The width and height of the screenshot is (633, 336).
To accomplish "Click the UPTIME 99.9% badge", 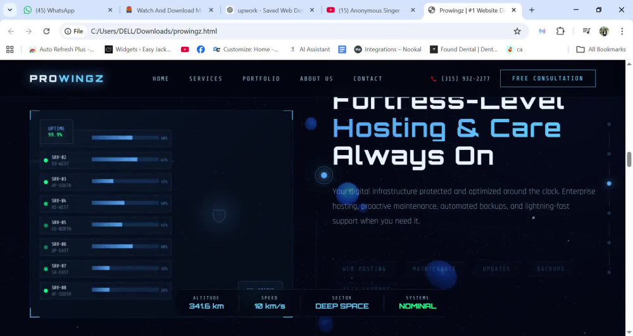I will click(x=56, y=132).
